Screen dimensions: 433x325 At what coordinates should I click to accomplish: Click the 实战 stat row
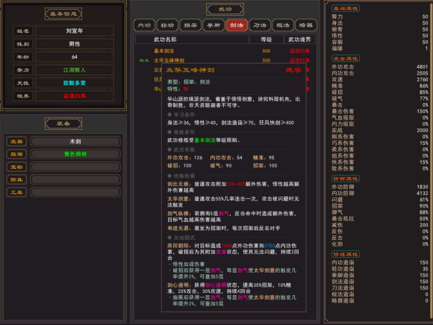pos(380,131)
